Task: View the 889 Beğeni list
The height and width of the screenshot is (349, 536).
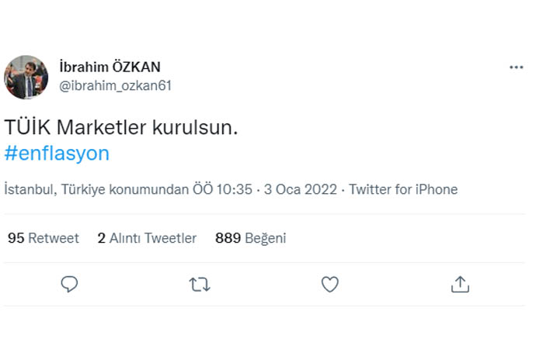Action: click(250, 238)
